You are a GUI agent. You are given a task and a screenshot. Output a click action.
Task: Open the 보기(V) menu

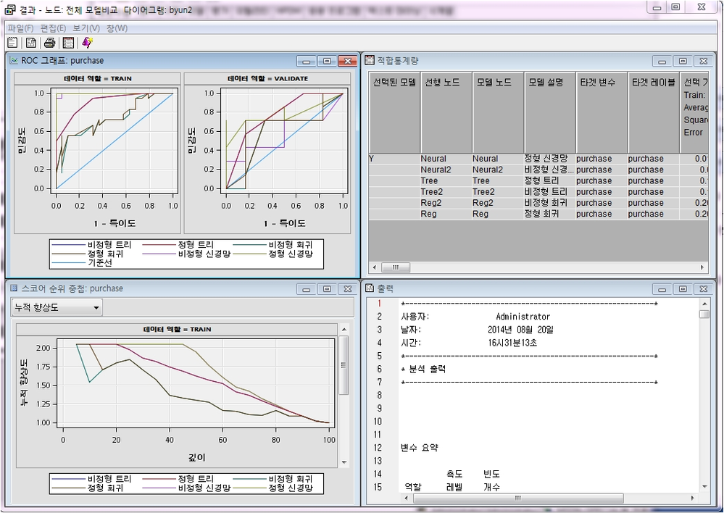click(x=86, y=28)
